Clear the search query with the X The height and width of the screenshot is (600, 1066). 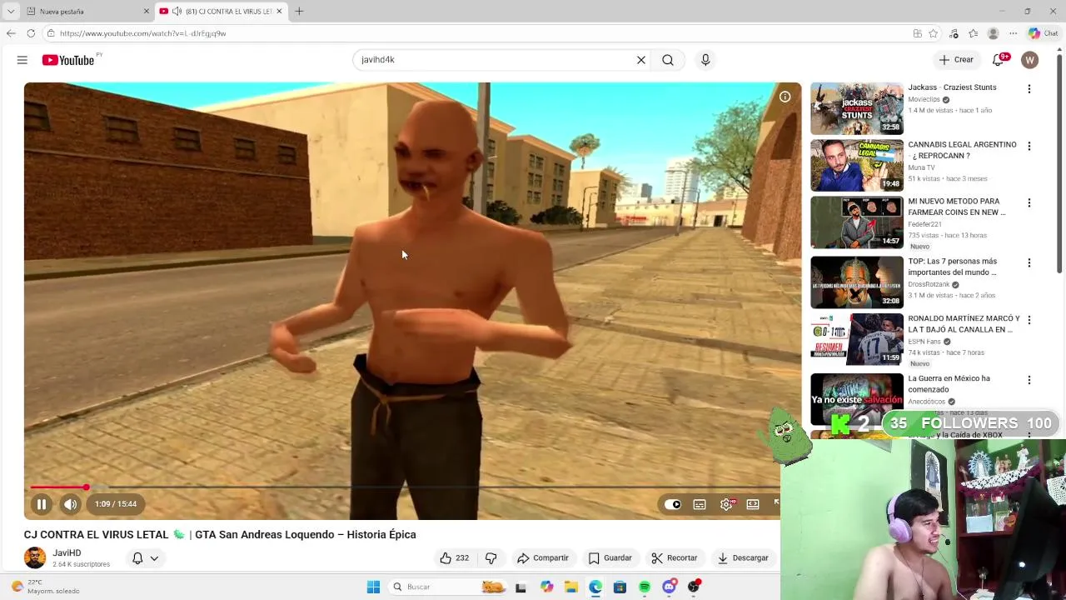[x=641, y=60]
